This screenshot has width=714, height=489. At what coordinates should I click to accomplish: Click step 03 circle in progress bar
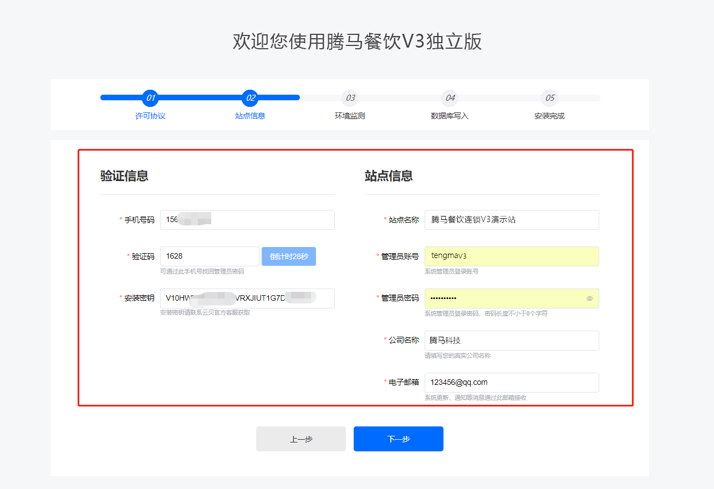point(350,98)
